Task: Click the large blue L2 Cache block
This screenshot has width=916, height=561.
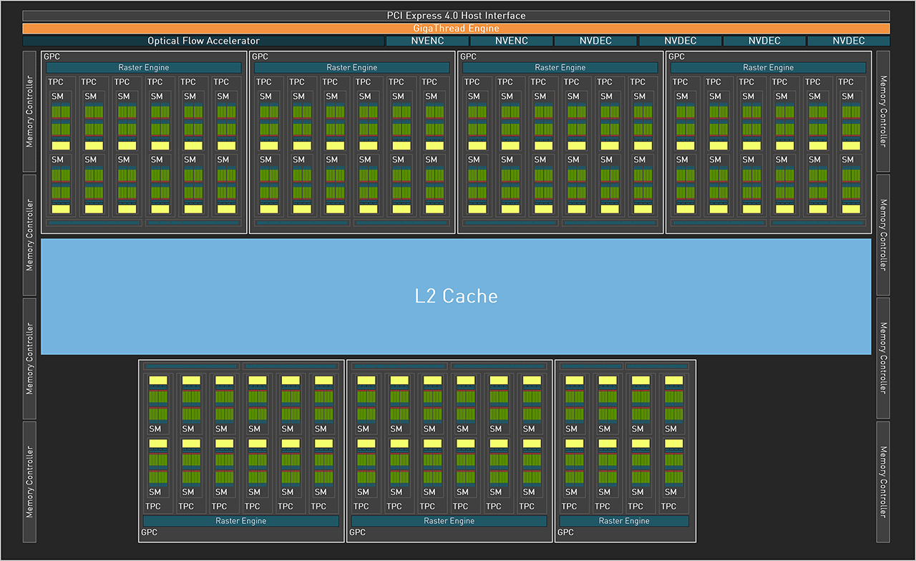Action: (x=456, y=296)
